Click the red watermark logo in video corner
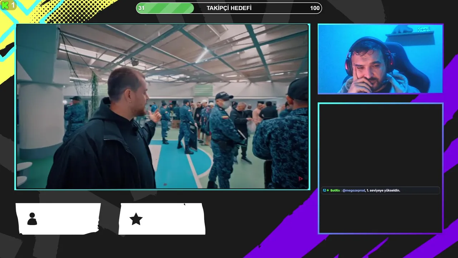The height and width of the screenshot is (258, 458). [301, 178]
